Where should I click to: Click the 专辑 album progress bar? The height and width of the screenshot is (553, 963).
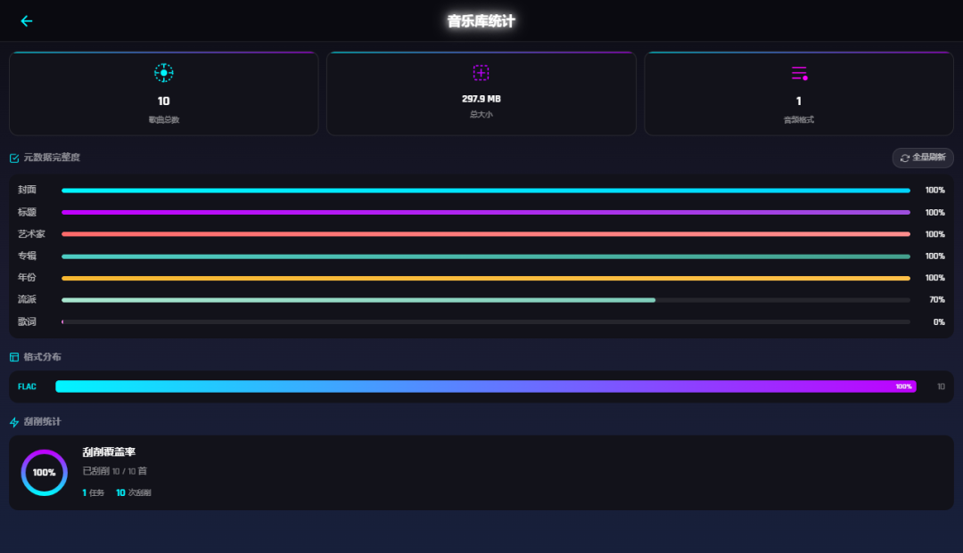(486, 256)
